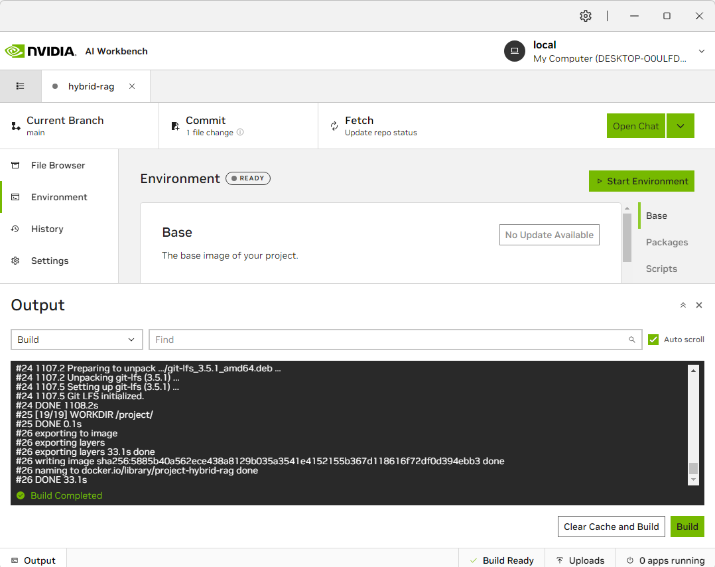Click the Commit info icon
This screenshot has height=567, width=715.
click(240, 133)
